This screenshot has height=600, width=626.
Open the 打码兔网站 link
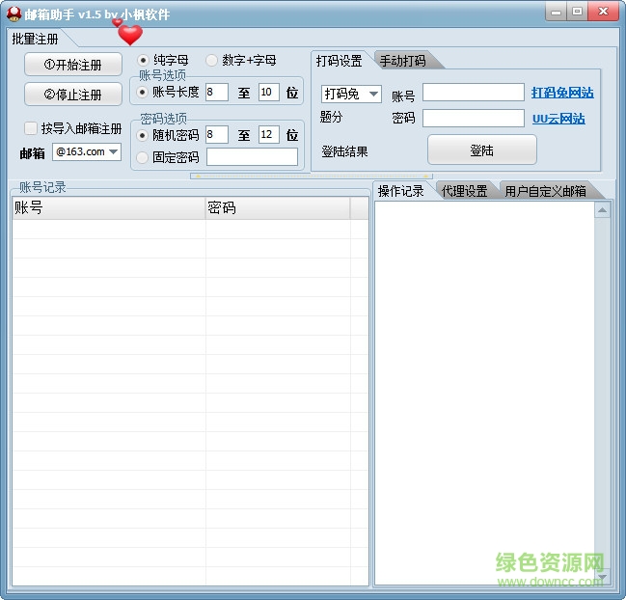(561, 94)
